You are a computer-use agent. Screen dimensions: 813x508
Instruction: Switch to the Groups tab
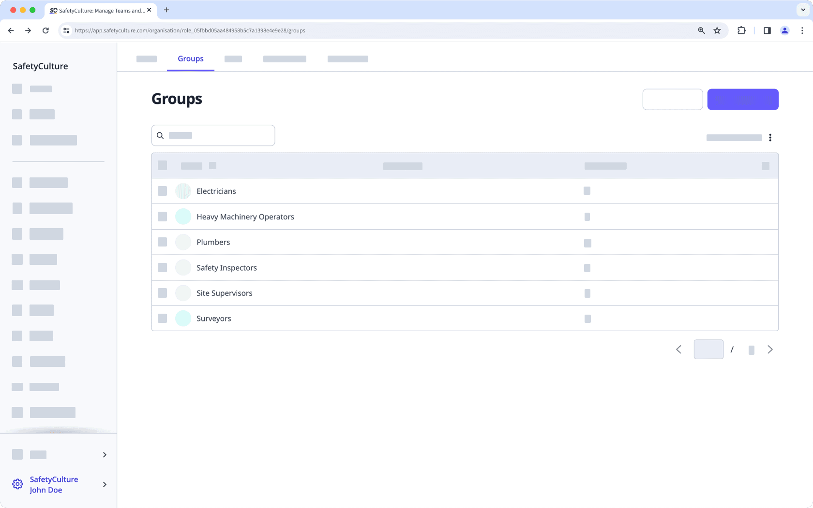(x=190, y=58)
